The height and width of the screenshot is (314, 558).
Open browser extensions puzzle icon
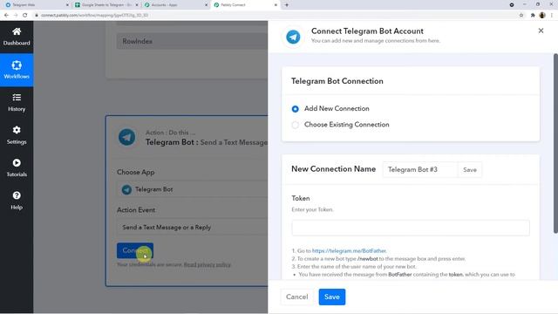[x=533, y=16]
